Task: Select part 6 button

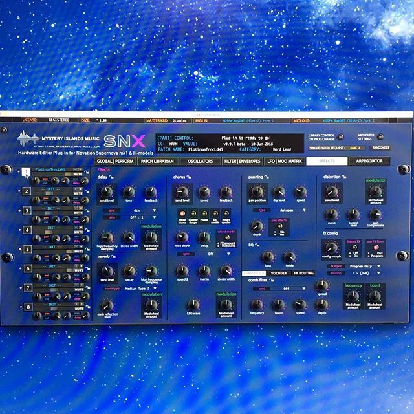Action: (28, 268)
